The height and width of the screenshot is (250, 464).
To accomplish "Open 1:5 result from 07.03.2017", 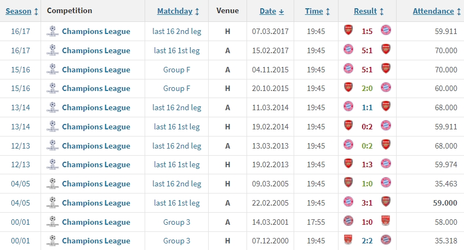I will click(x=367, y=31).
